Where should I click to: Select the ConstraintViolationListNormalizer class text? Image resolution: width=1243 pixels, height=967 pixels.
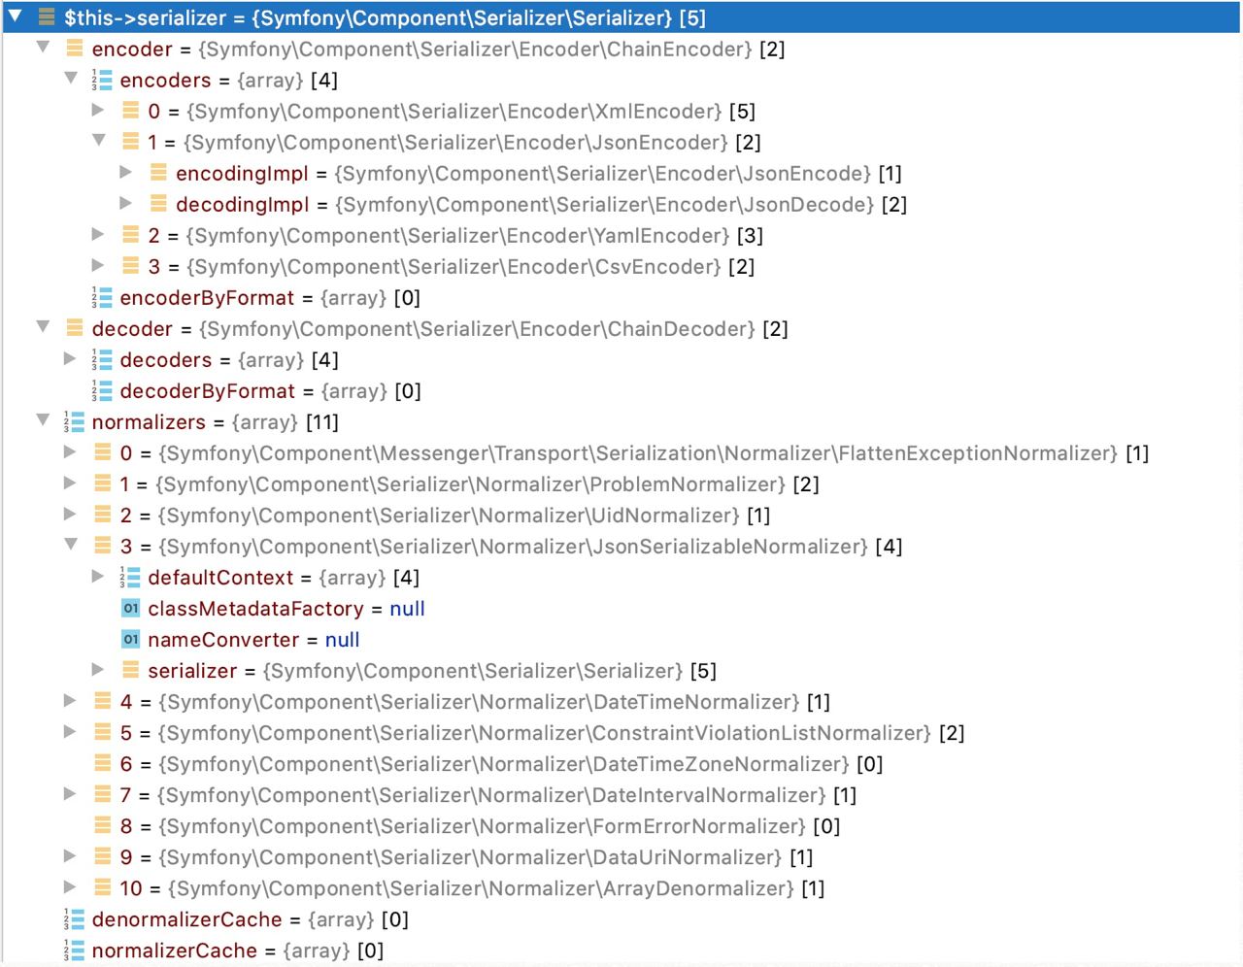[x=544, y=733]
